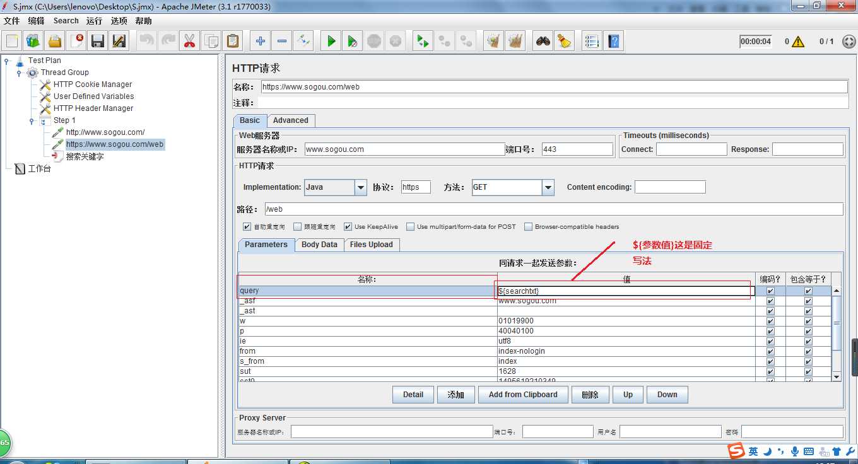Click the Toggle enable/disable toolbar icon

[303, 41]
